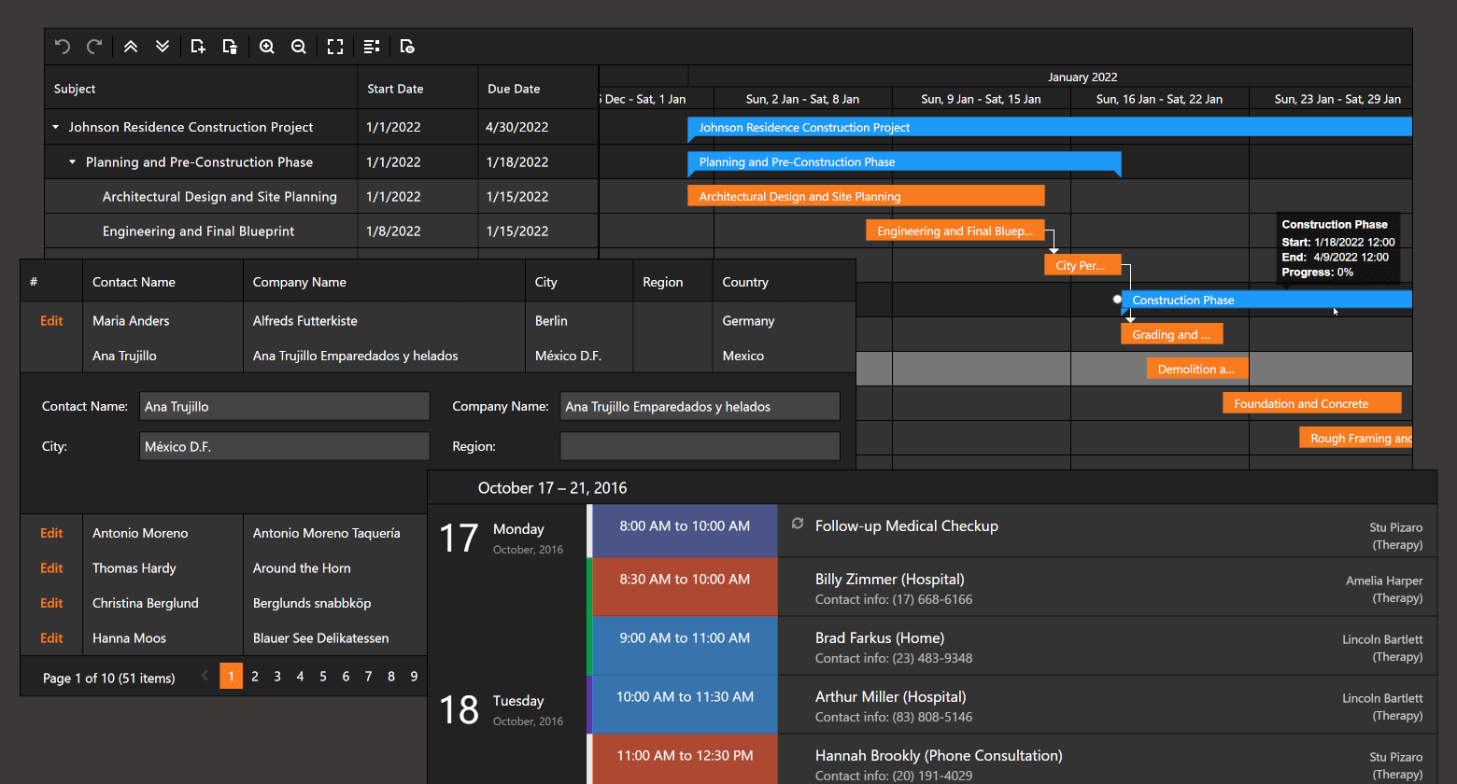This screenshot has width=1457, height=784.
Task: Edit the Christina Berglund row
Action: (x=51, y=603)
